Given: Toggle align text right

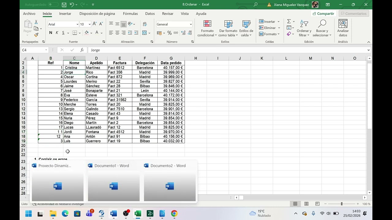Looking at the screenshot, I should point(124,33).
